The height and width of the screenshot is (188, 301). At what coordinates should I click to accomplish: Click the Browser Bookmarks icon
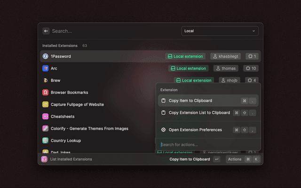(45, 93)
